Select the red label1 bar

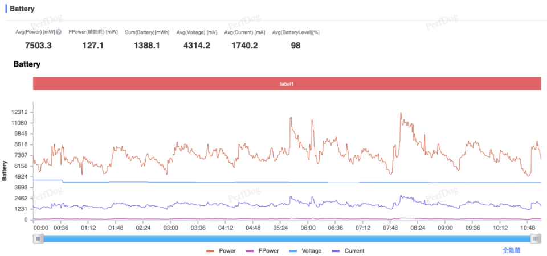[287, 84]
